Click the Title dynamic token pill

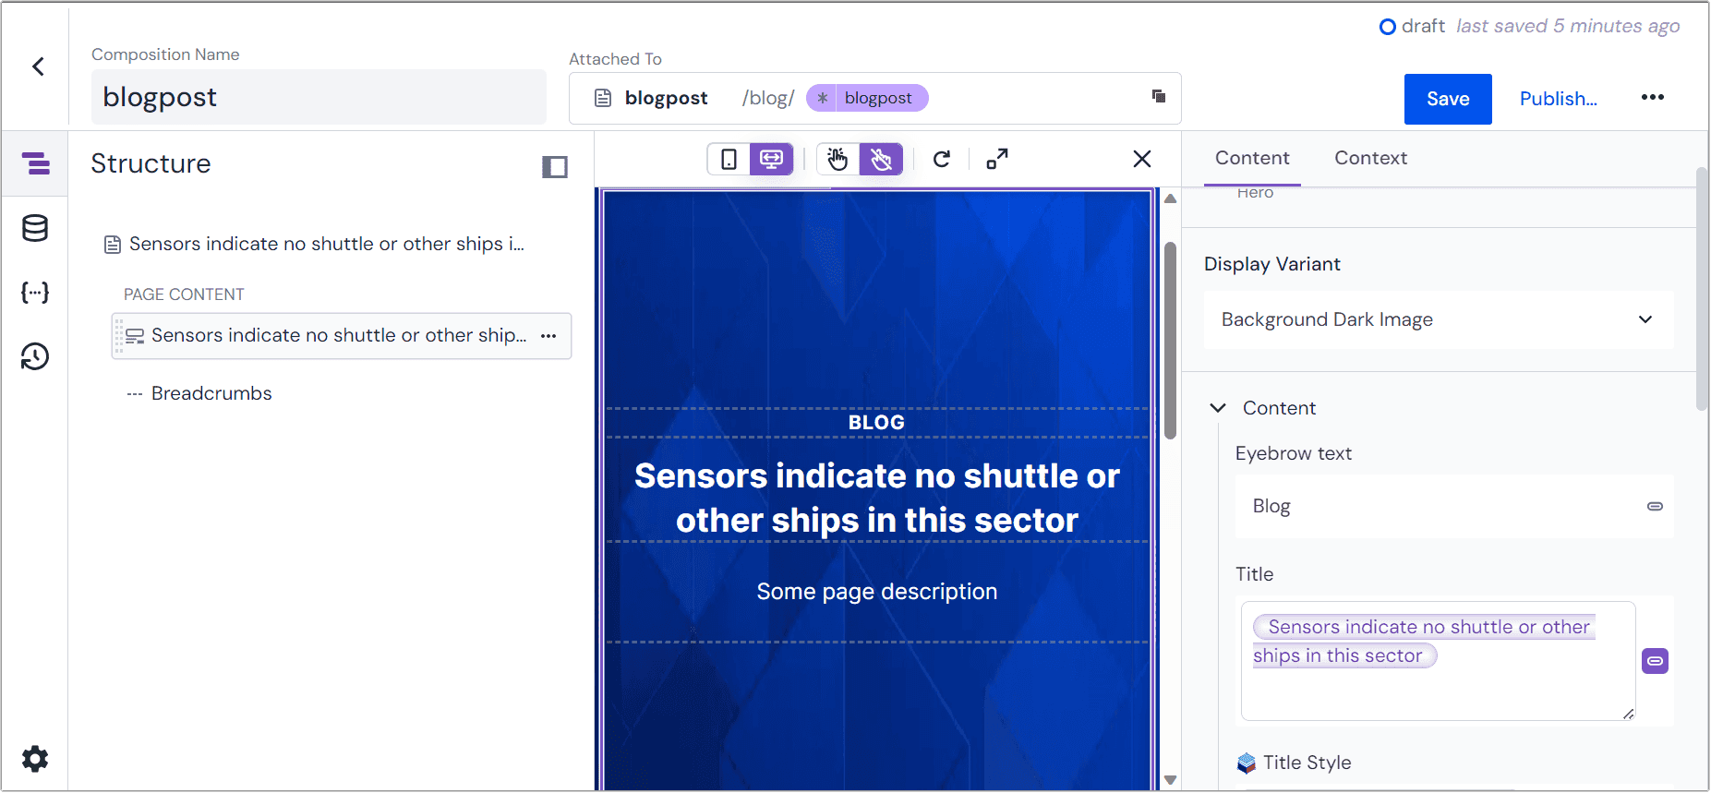1423,642
